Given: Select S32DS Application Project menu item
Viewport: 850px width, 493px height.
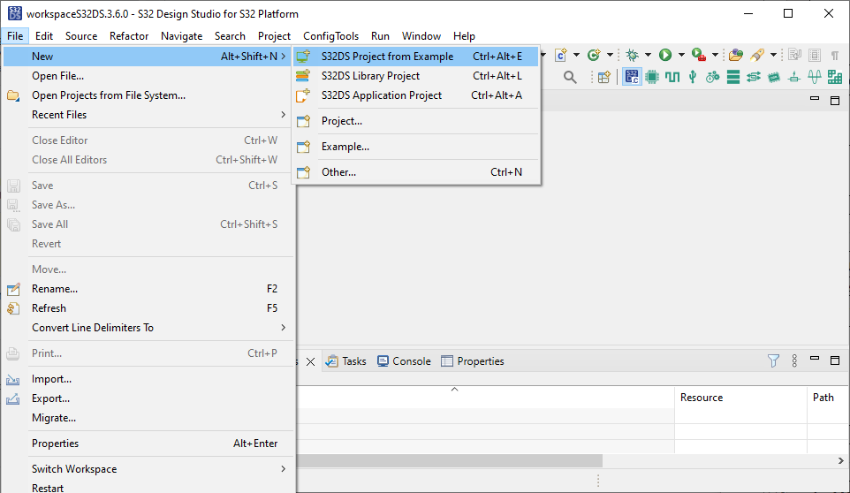Looking at the screenshot, I should click(381, 95).
